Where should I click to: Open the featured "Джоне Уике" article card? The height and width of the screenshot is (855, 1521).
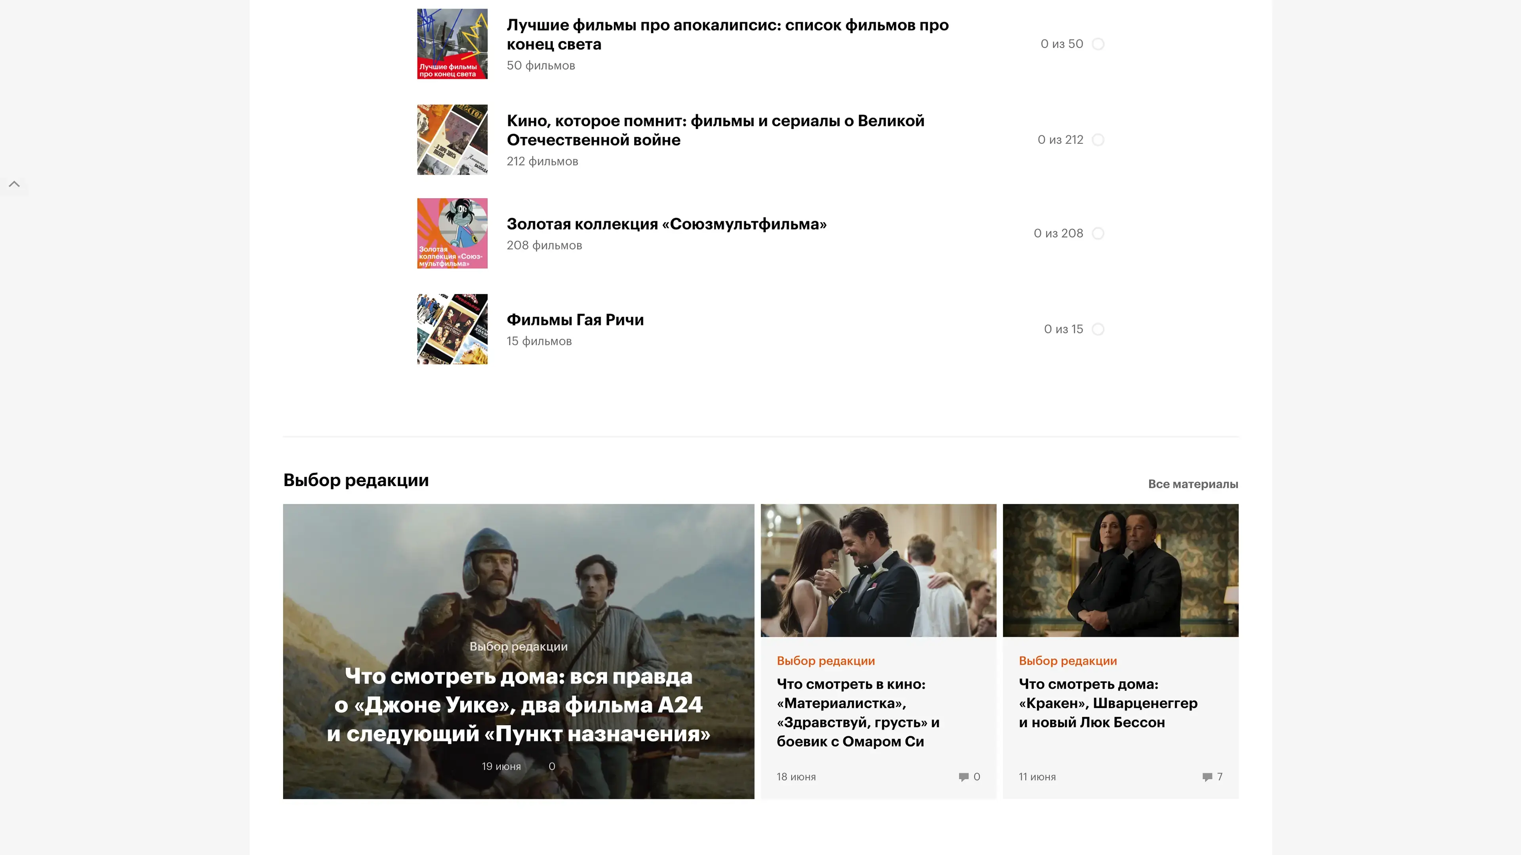pyautogui.click(x=518, y=705)
